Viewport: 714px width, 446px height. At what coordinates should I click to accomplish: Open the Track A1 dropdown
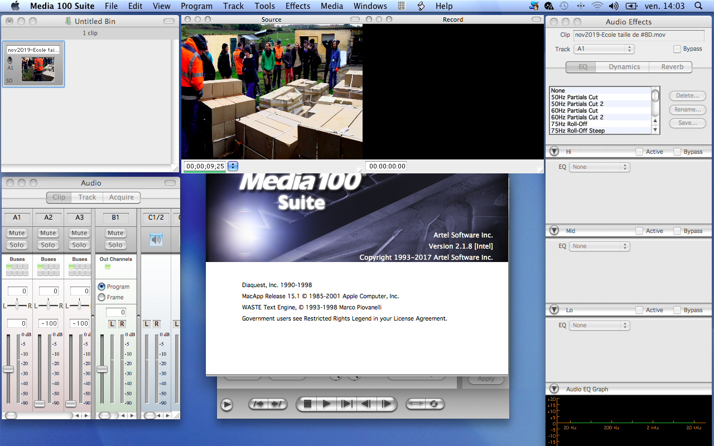point(605,49)
